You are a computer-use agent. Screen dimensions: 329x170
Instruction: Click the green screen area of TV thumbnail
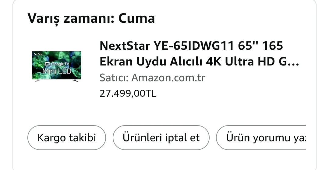pyautogui.click(x=56, y=65)
